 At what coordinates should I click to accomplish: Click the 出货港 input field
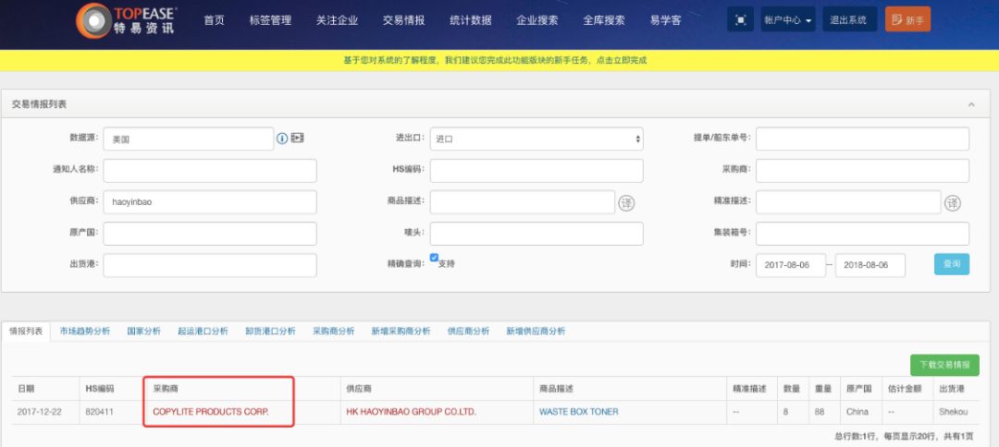(x=210, y=265)
